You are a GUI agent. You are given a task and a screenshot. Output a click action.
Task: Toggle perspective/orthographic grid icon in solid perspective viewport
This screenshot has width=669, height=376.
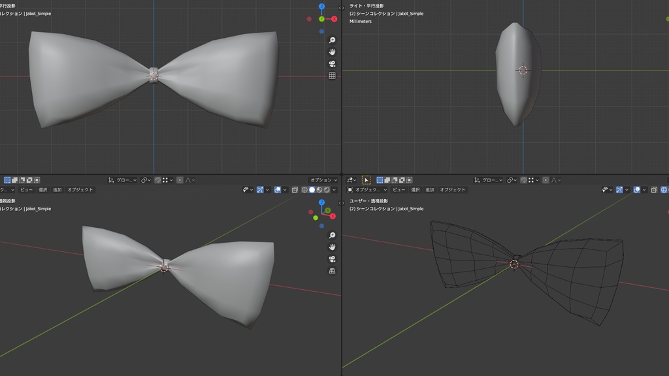tap(332, 271)
